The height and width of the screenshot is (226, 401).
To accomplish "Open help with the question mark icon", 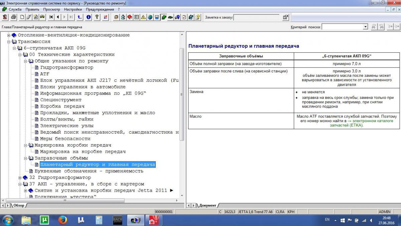I will (x=97, y=17).
